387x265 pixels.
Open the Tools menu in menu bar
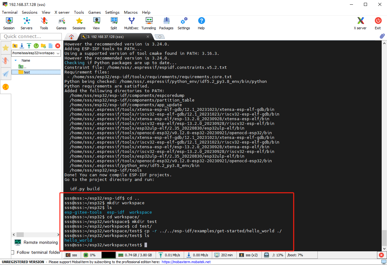coord(79,12)
